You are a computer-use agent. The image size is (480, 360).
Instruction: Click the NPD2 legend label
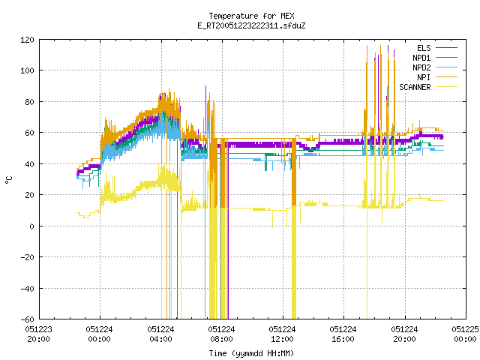pyautogui.click(x=421, y=67)
